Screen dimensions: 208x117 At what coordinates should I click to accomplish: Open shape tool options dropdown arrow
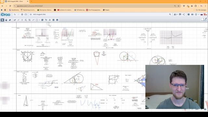pos(40,20)
